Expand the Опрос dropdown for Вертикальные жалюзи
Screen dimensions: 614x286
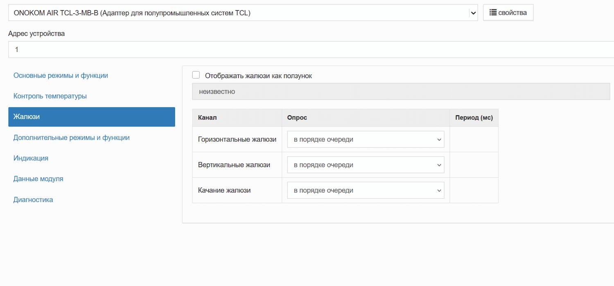[366, 165]
